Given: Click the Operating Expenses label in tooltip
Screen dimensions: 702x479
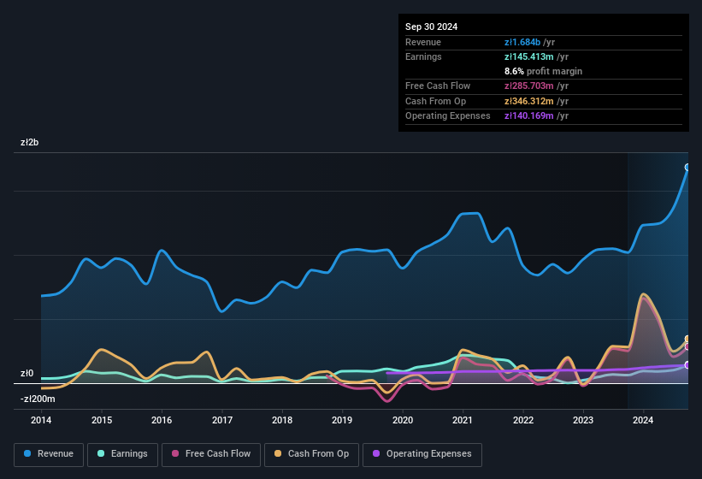Looking at the screenshot, I should tap(448, 116).
